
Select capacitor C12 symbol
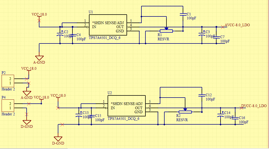click(x=202, y=95)
